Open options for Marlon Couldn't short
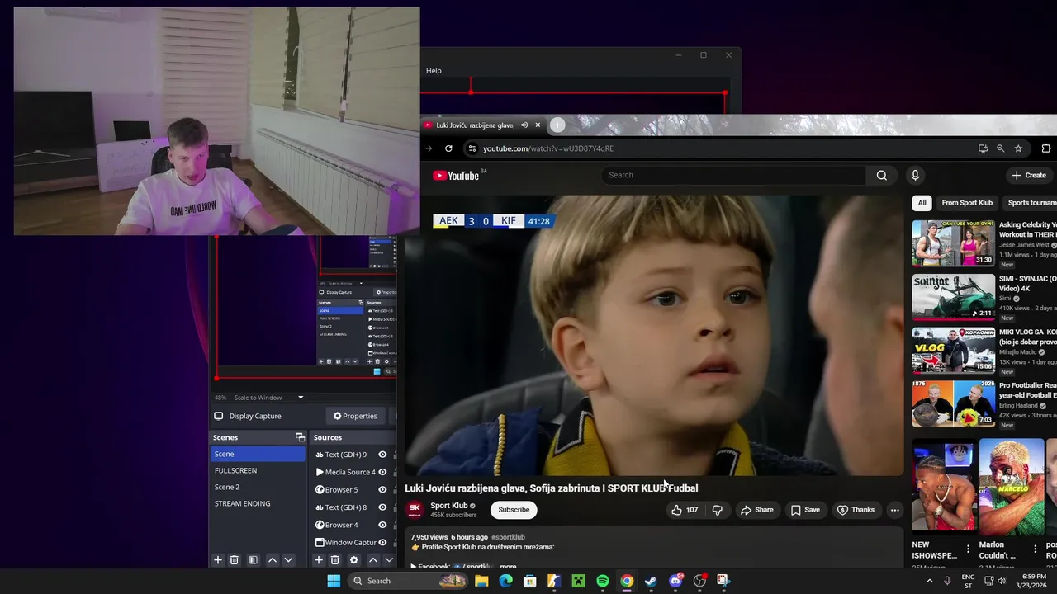The image size is (1057, 594). 1036,549
